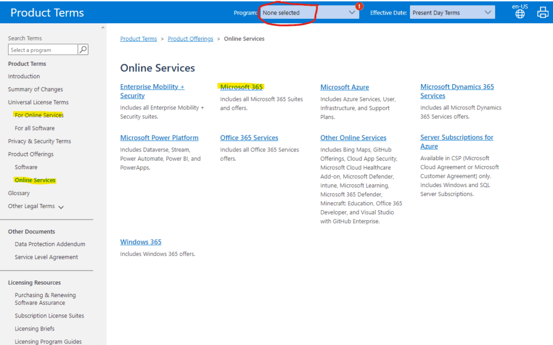
Task: Click 'Includes Windows 365 offers.' text
Action: 158,254
